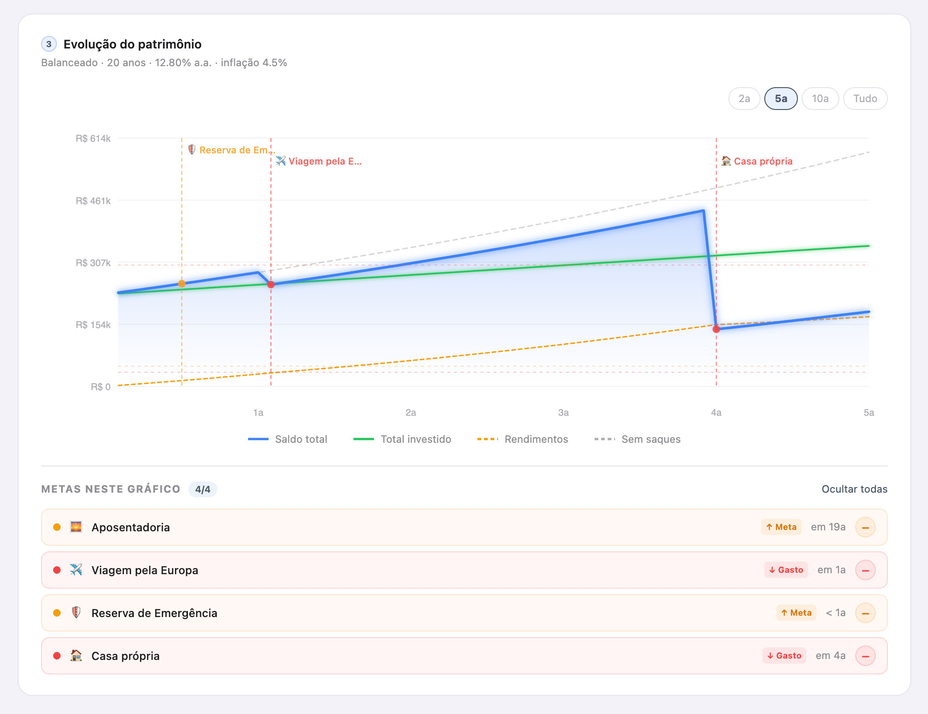Click the orange Reserva de Emergência chart point
928x714 pixels.
pyautogui.click(x=182, y=283)
